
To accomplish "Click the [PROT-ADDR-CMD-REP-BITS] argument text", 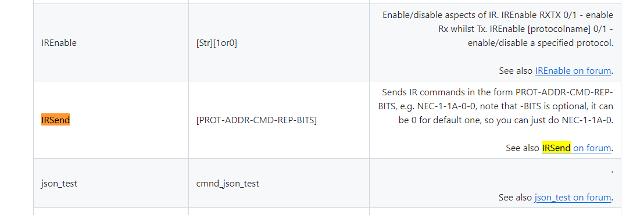I will (256, 120).
